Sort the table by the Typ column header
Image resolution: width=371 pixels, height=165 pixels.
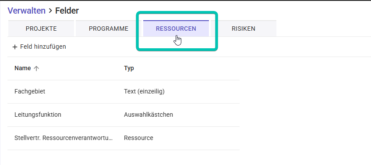coord(129,68)
